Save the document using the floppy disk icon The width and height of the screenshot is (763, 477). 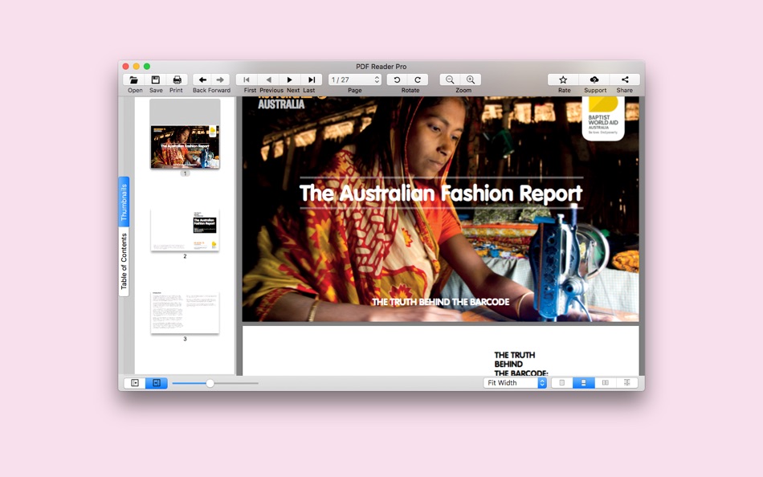click(155, 79)
